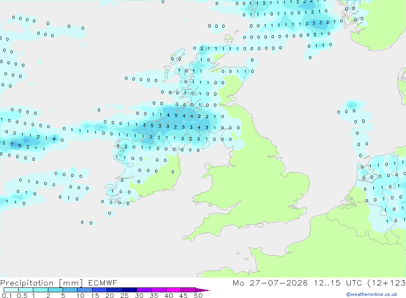This screenshot has width=406, height=298.
Task: Click the legend tick label '50'
Action: (198, 296)
